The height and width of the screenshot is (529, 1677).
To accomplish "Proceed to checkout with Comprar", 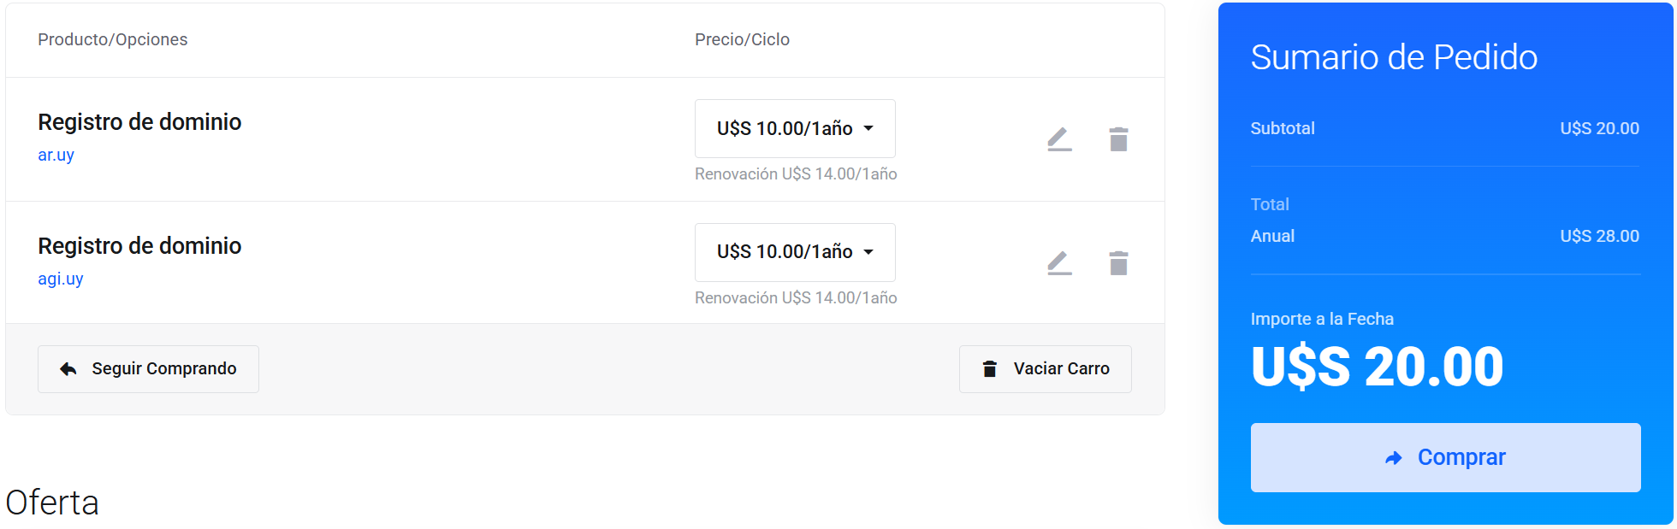I will tap(1445, 457).
